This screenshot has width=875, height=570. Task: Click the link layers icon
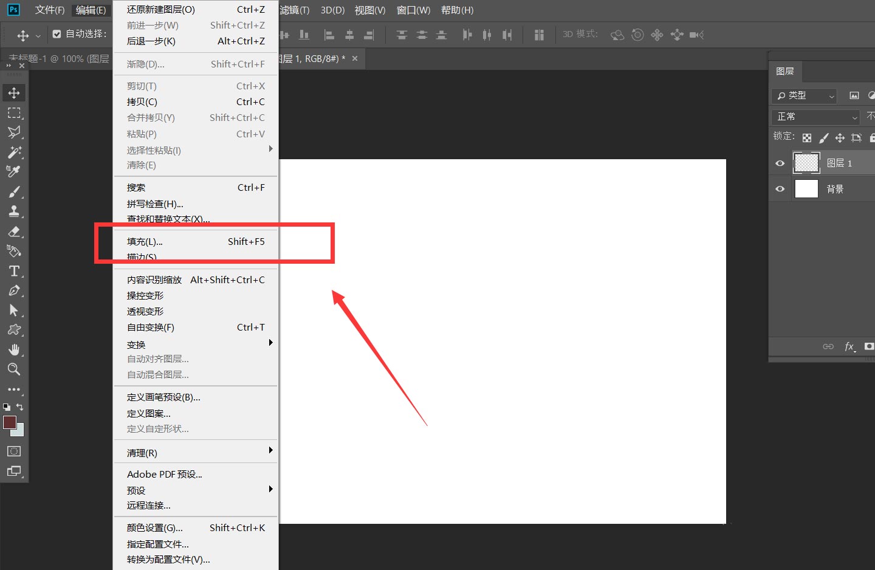click(828, 346)
